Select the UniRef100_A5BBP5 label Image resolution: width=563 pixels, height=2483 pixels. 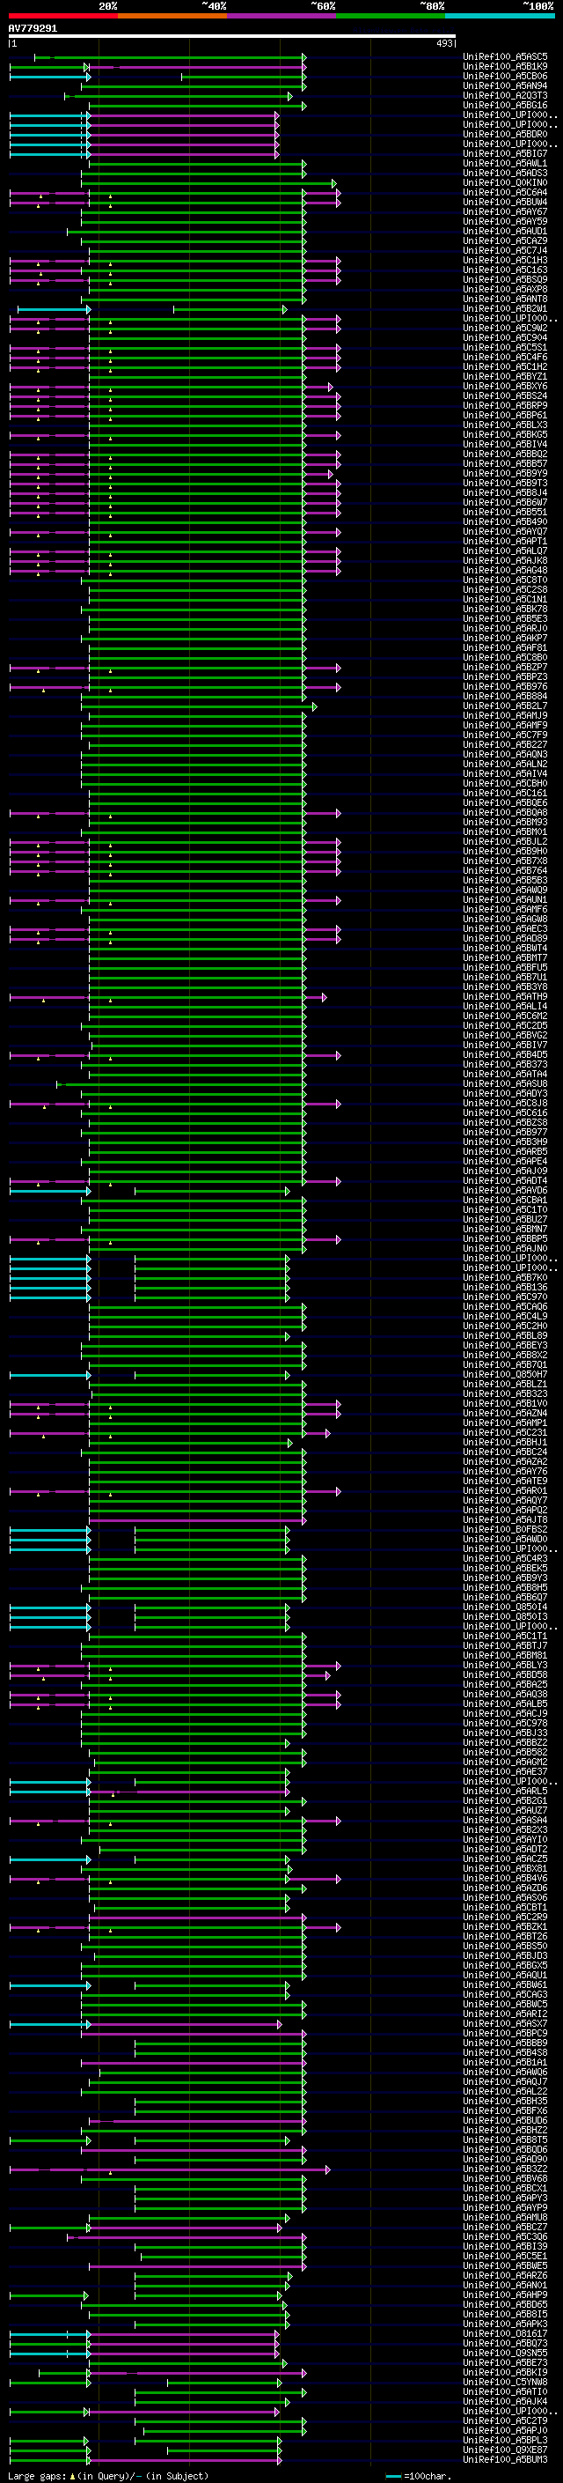[x=505, y=1238]
